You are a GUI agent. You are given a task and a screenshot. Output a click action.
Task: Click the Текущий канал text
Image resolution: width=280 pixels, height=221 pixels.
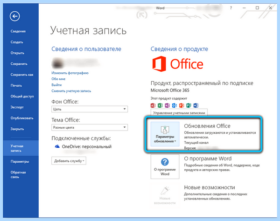click(196, 143)
